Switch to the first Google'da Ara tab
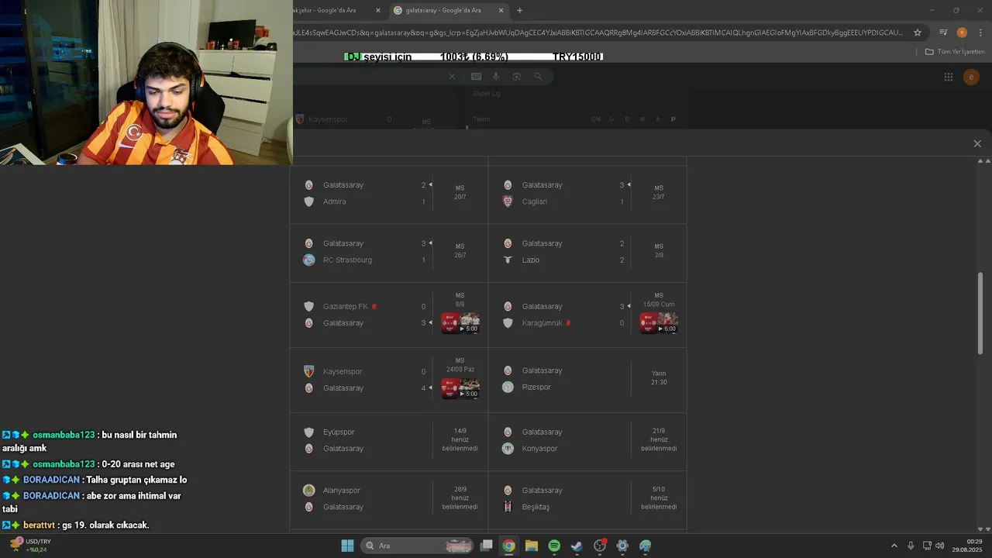The image size is (992, 558). 337,10
